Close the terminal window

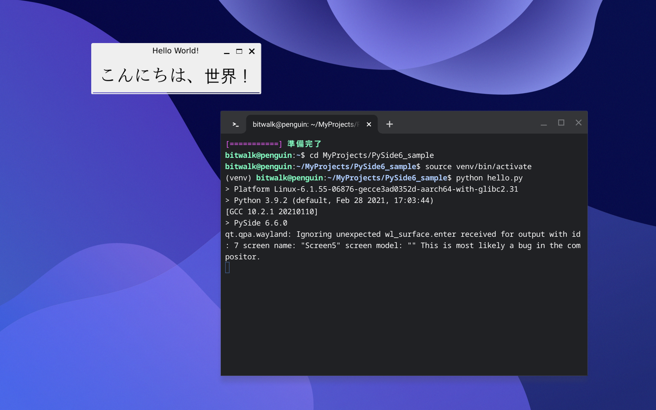[x=578, y=123]
